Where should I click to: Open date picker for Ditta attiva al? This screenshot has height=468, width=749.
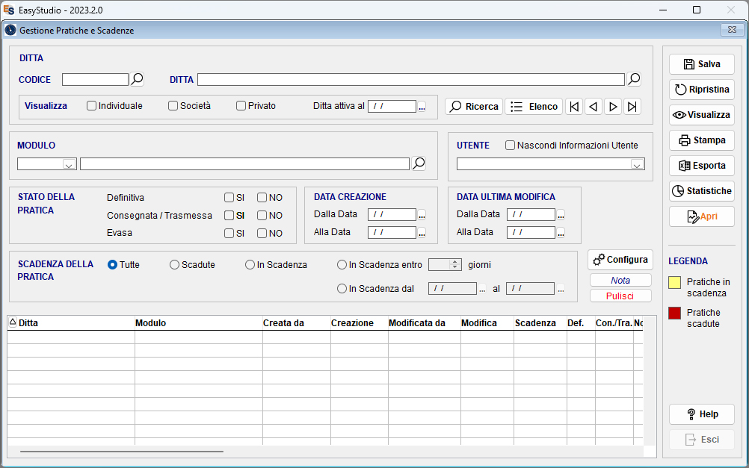pos(422,107)
